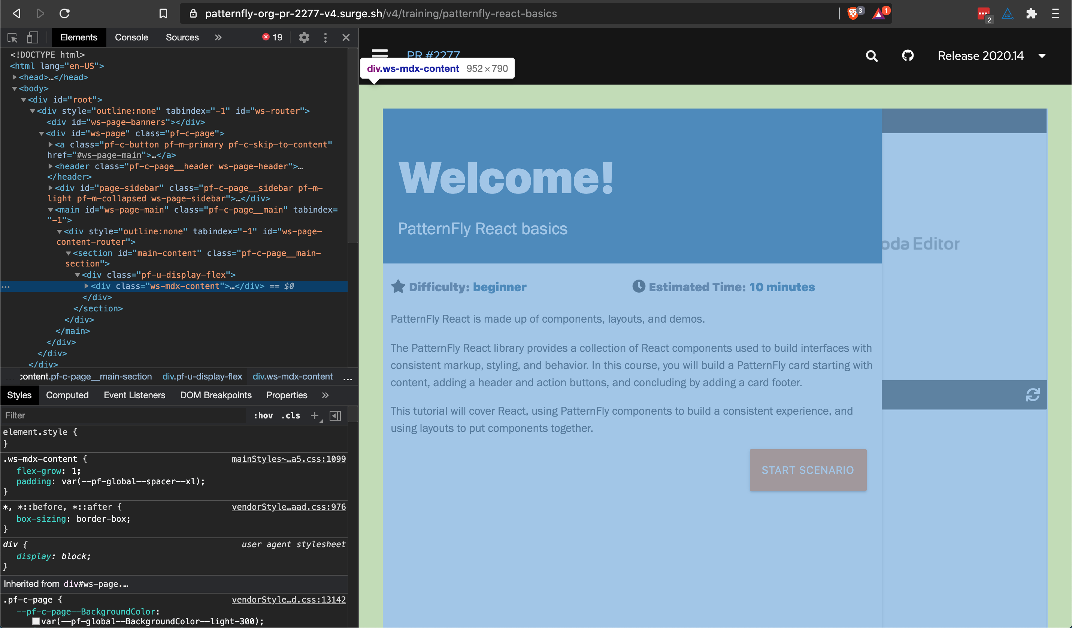The height and width of the screenshot is (628, 1072).
Task: Open DevTools three-dot customize menu
Action: [325, 37]
